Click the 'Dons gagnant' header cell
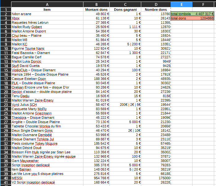Image resolution: width=216 pixels, height=186 pixels. pyautogui.click(x=125, y=10)
